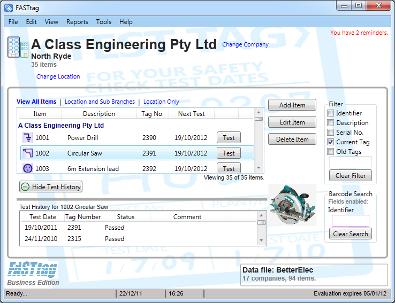Click the company building icon
The height and width of the screenshot is (303, 395).
coord(14,47)
